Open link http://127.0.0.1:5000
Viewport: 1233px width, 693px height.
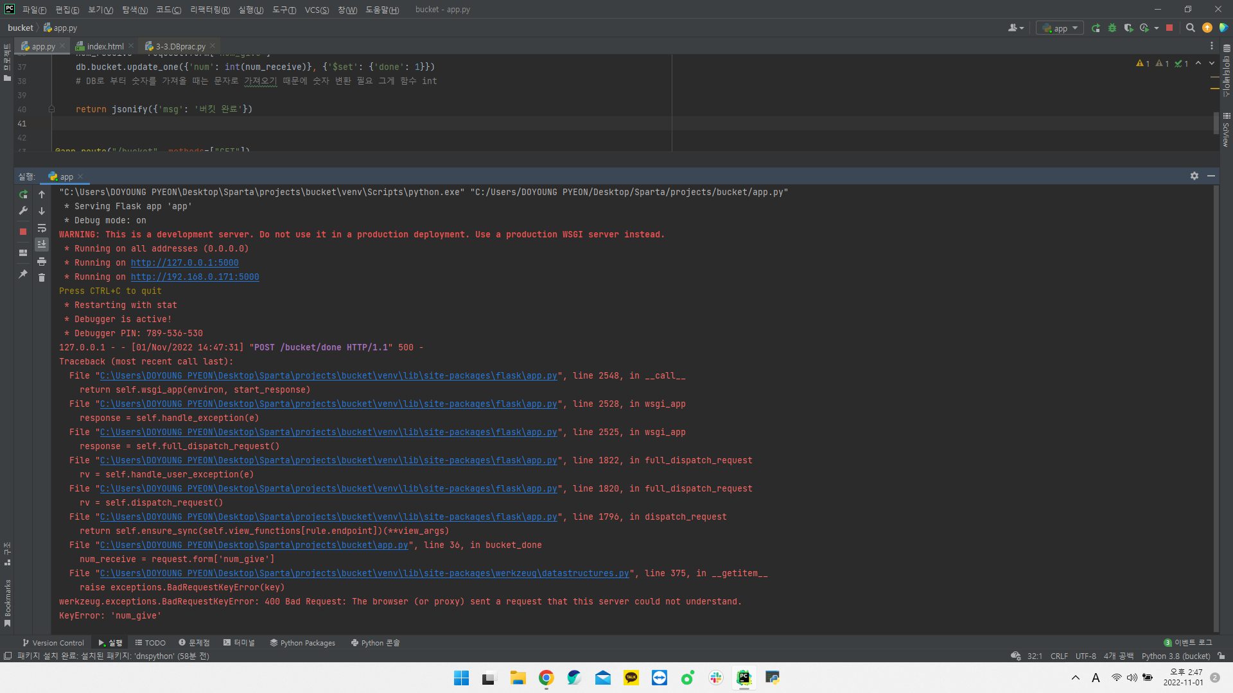pyautogui.click(x=185, y=262)
